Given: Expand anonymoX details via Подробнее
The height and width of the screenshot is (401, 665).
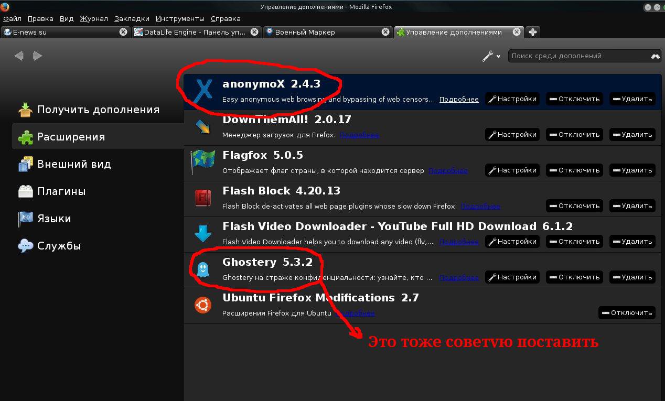Looking at the screenshot, I should [459, 100].
